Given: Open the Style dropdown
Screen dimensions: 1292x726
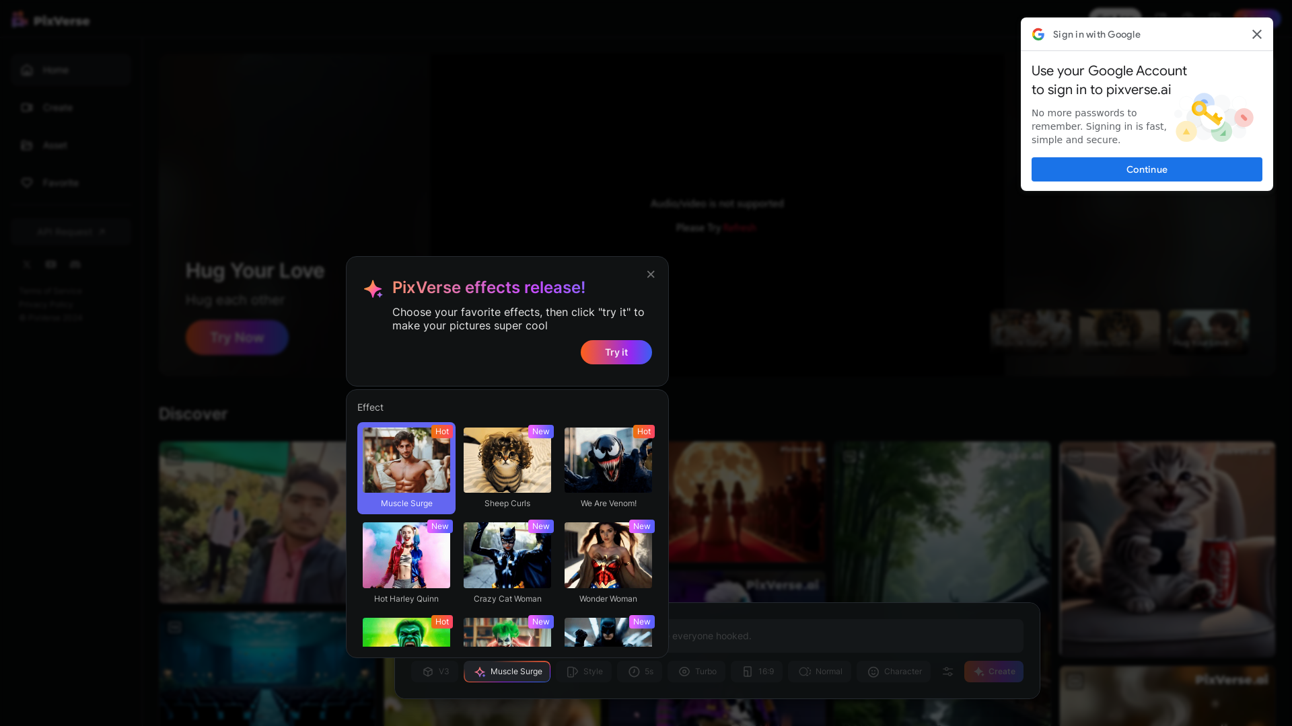Looking at the screenshot, I should pyautogui.click(x=583, y=672).
